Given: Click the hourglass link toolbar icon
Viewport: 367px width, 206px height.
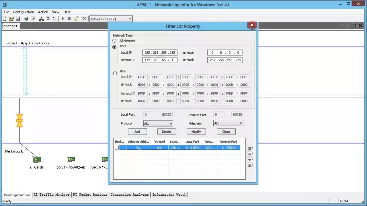Looking at the screenshot, I should coord(48,19).
